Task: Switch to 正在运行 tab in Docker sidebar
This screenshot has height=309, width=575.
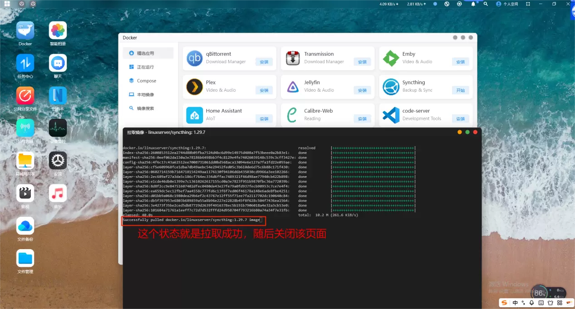Action: click(x=145, y=67)
